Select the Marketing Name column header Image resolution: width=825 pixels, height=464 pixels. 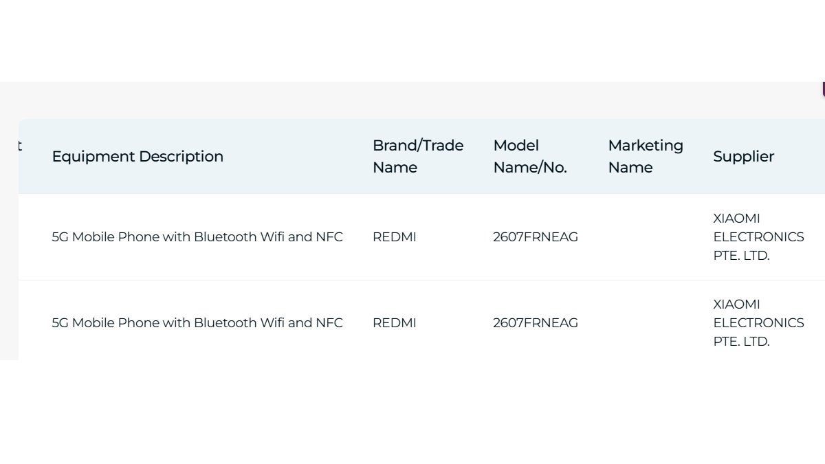pyautogui.click(x=646, y=156)
